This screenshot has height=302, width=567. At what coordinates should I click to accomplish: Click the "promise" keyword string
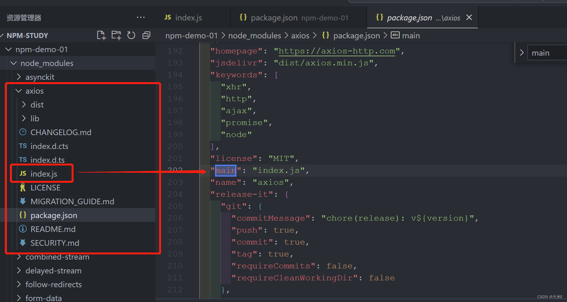pos(244,123)
